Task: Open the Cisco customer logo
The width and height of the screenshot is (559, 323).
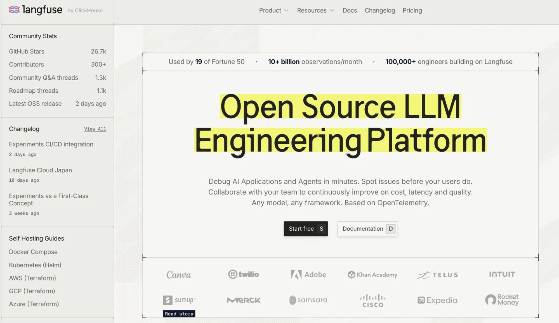Action: [x=373, y=301]
